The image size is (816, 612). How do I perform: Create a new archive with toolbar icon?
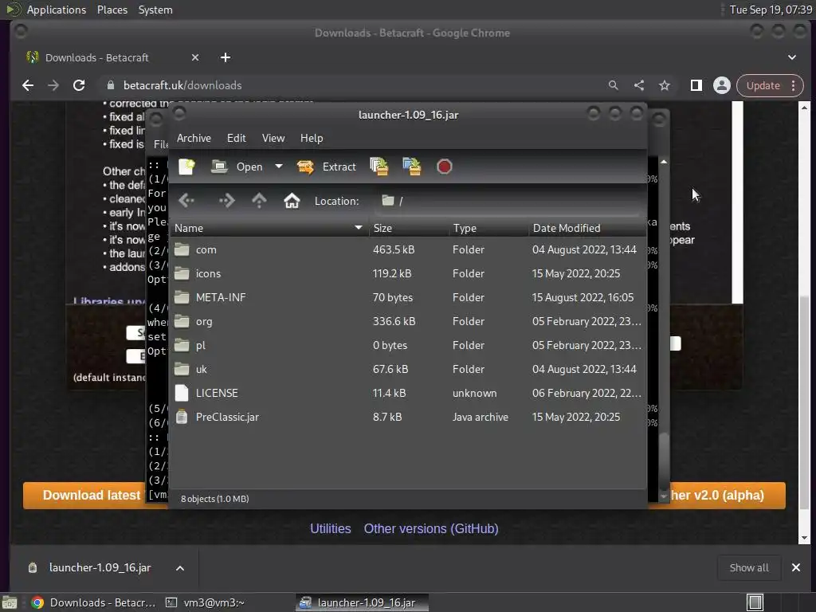click(186, 167)
